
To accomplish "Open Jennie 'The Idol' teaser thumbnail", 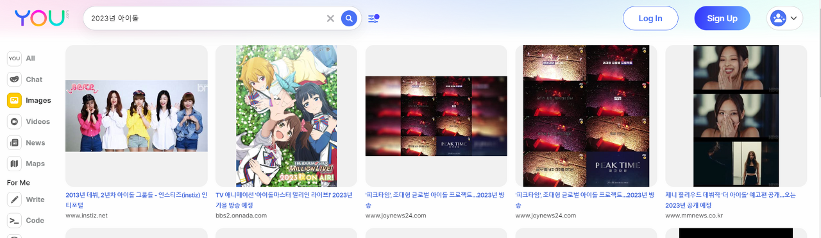I will point(736,116).
